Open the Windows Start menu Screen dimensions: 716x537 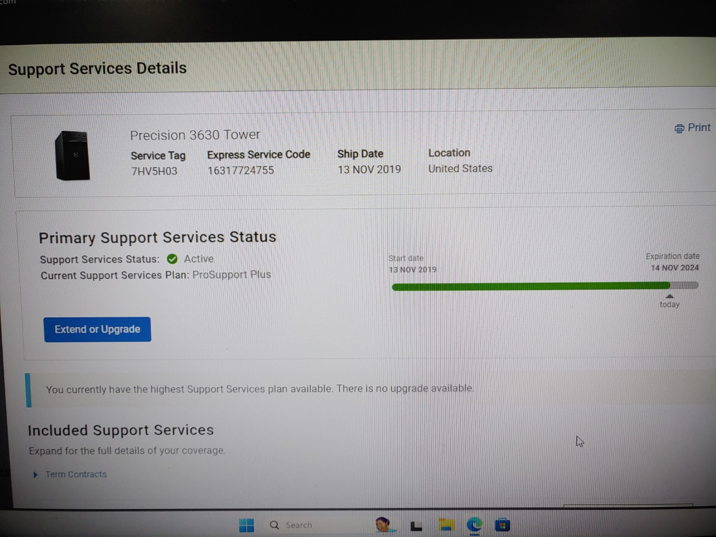click(247, 525)
